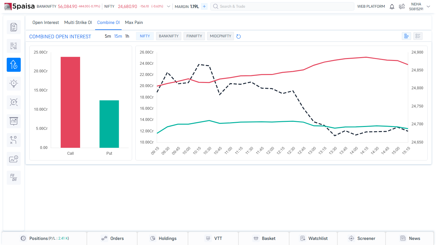Click the add margin plus icon
Viewport: 436px width, 245px height.
point(204,6)
